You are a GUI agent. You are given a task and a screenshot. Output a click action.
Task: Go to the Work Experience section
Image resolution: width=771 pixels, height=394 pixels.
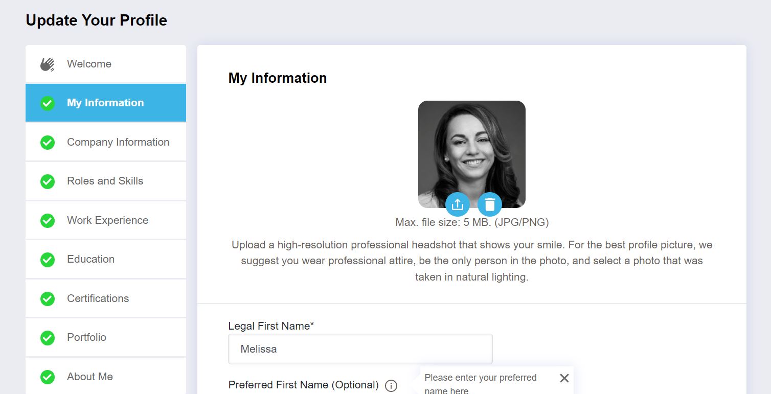107,220
